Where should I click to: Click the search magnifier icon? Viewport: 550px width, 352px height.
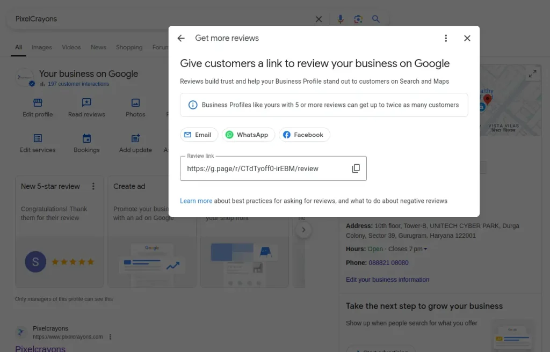376,19
